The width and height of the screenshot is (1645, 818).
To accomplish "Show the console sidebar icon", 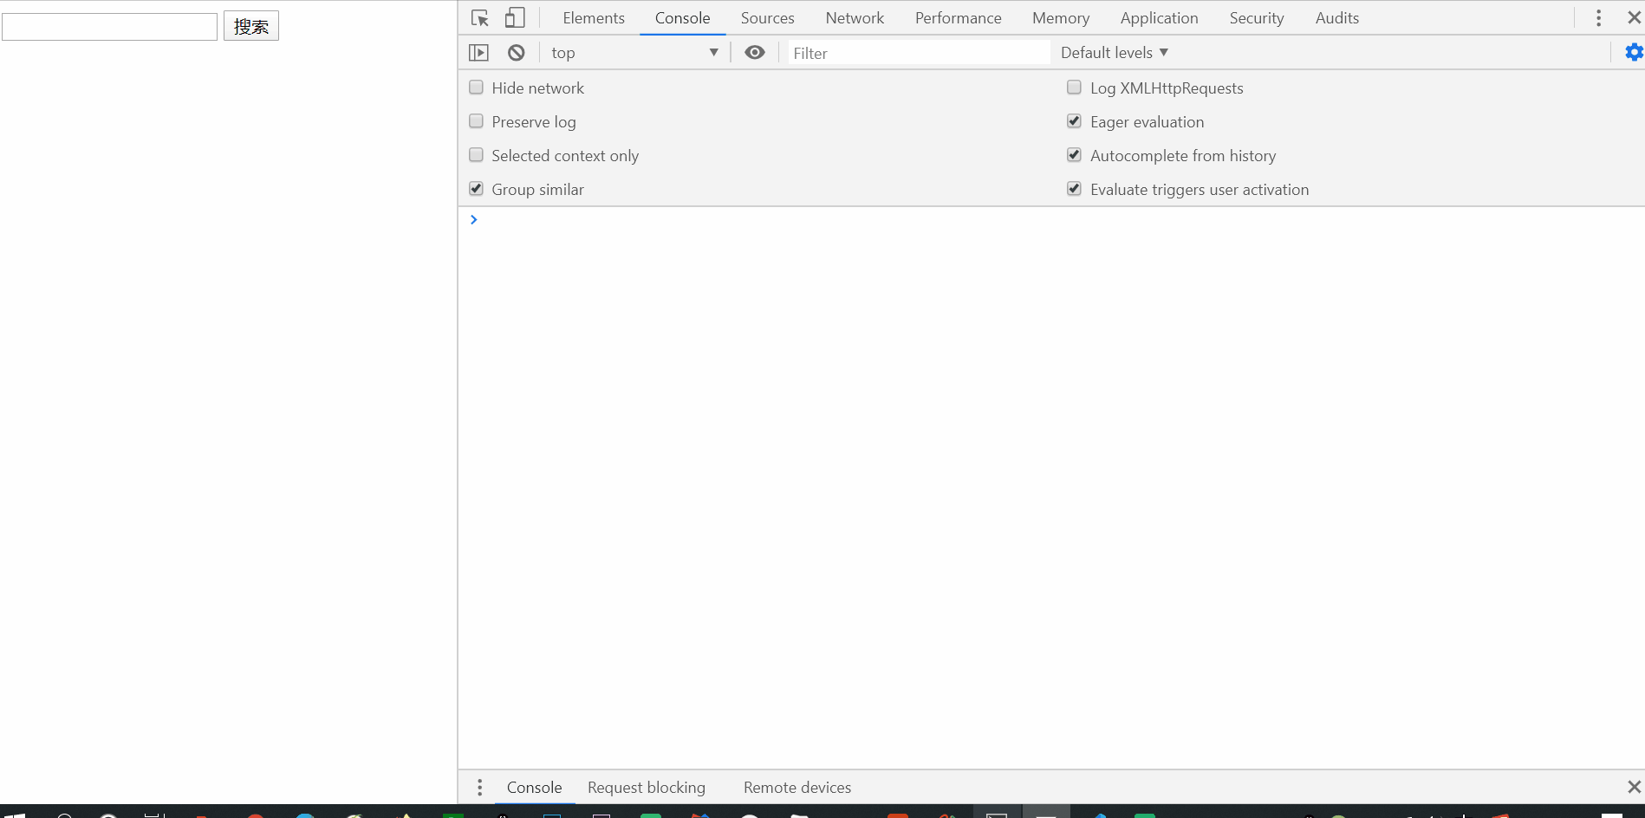I will pyautogui.click(x=478, y=53).
